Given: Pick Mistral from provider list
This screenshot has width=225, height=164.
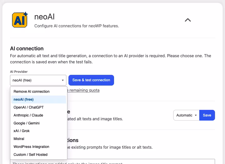Looking at the screenshot, I should (39, 139).
